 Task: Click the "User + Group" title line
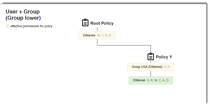23,12
